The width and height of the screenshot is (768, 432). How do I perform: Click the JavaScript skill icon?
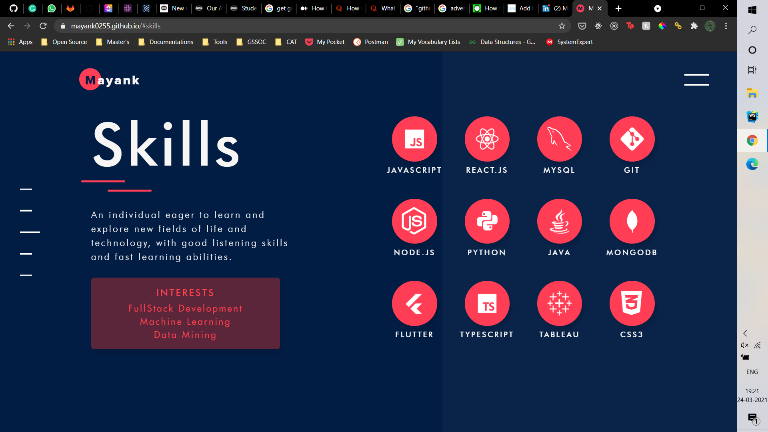[x=414, y=139]
